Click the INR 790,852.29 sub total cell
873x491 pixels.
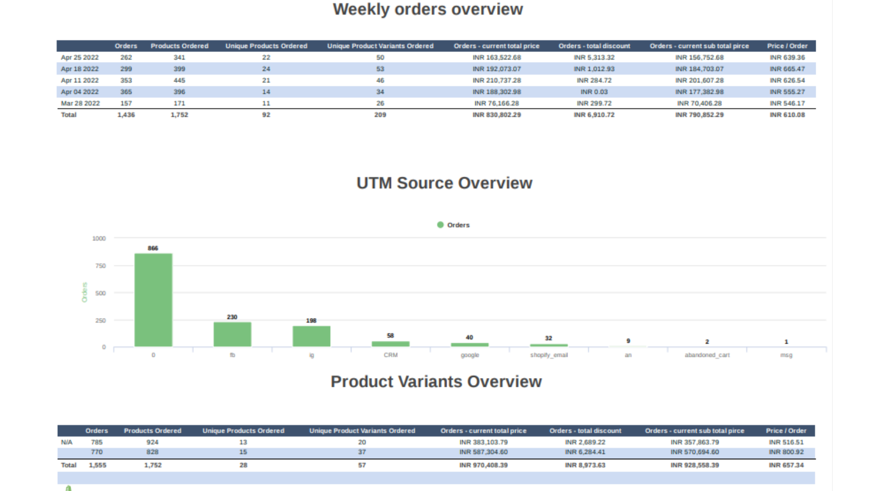699,115
